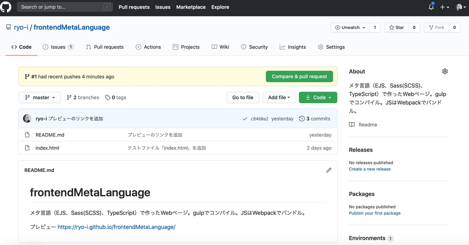Open the index.html file

coord(47,148)
